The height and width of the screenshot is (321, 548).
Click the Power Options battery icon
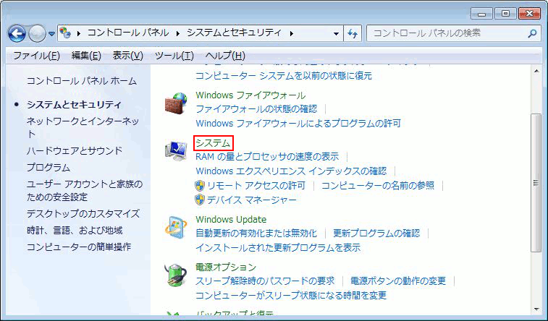tap(175, 275)
